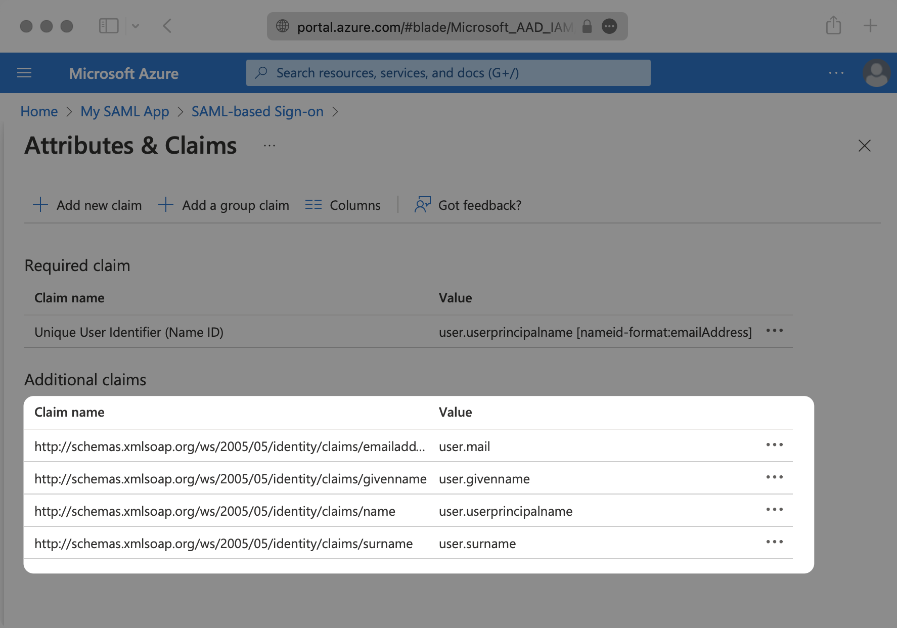Close the Attributes & Claims blade
The height and width of the screenshot is (628, 897).
click(x=864, y=146)
